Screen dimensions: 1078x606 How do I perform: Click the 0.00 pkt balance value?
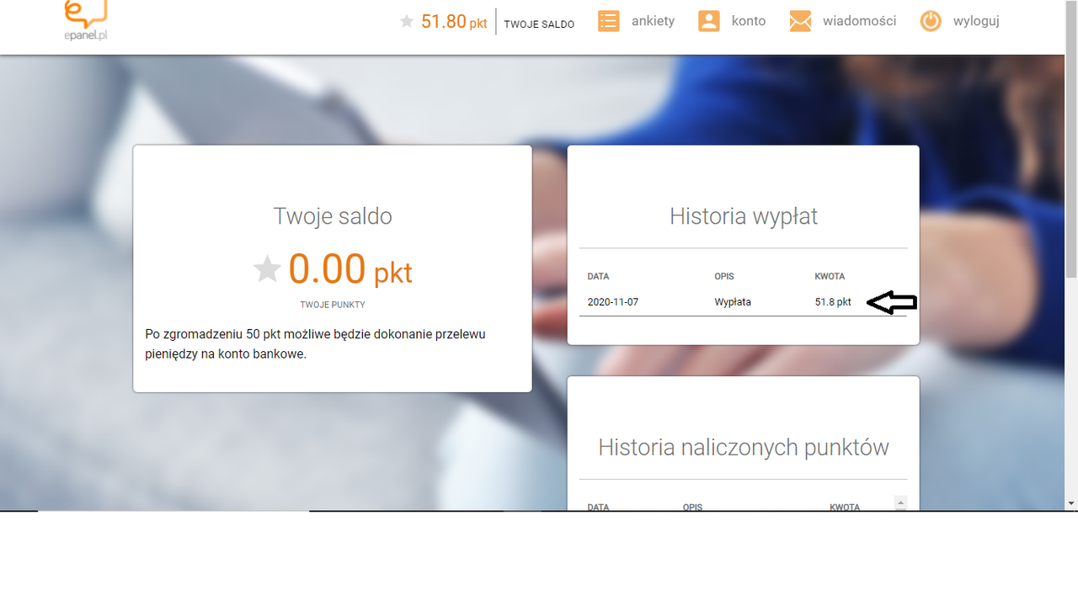tap(350, 269)
